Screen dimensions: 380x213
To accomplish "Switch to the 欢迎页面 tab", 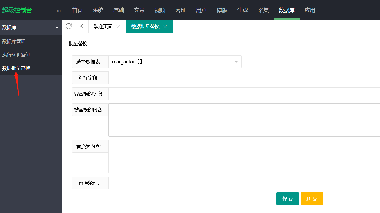I will [103, 26].
